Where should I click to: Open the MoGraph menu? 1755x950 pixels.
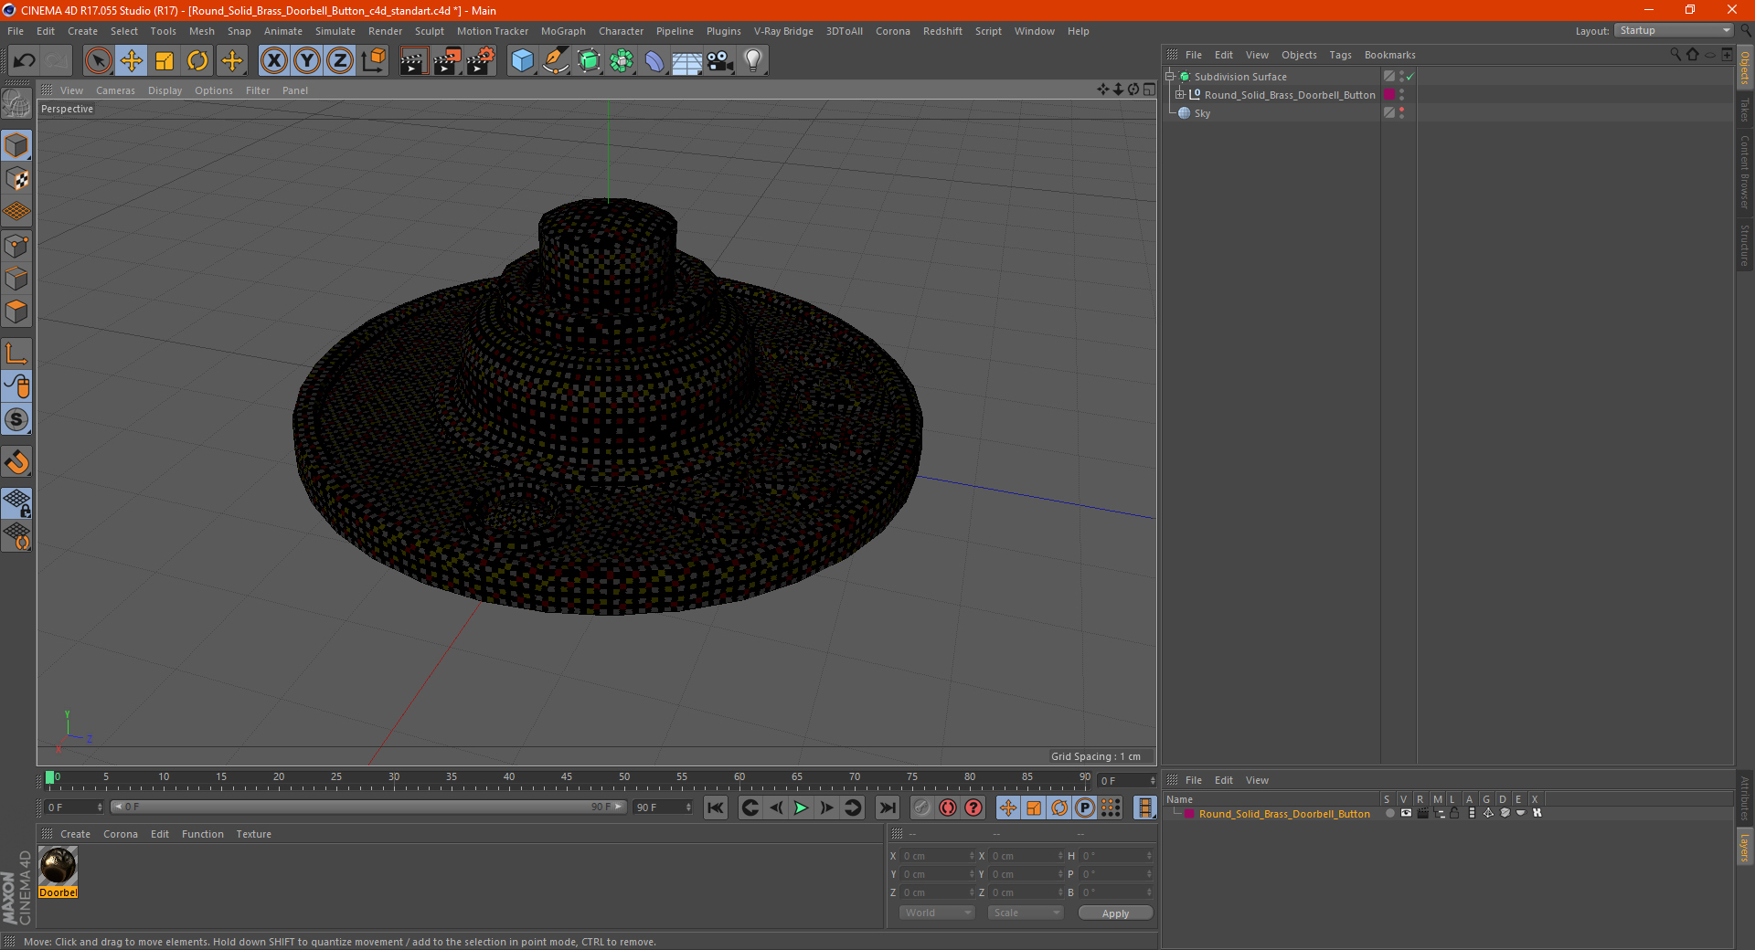coord(563,31)
